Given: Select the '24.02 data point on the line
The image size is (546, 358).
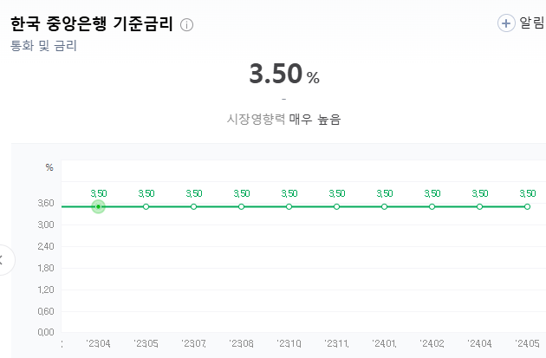Looking at the screenshot, I should pyautogui.click(x=432, y=206).
